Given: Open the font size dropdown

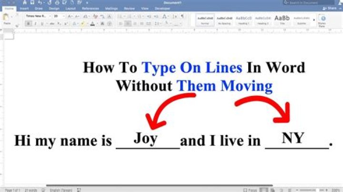Looking at the screenshot, I should click(x=59, y=16).
